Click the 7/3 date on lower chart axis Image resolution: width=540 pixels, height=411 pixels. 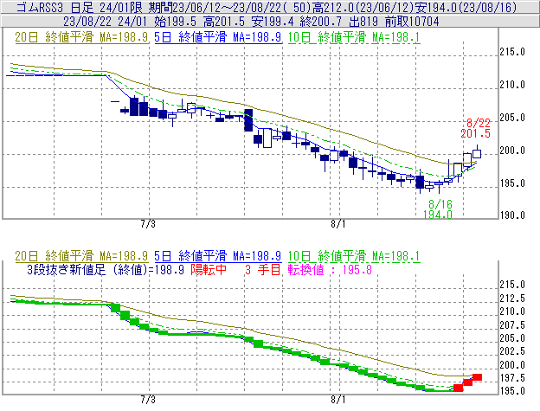[148, 400]
